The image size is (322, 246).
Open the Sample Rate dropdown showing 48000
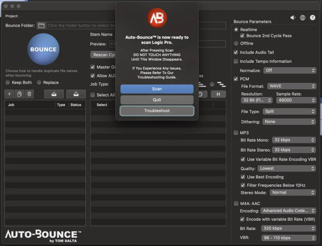296,100
